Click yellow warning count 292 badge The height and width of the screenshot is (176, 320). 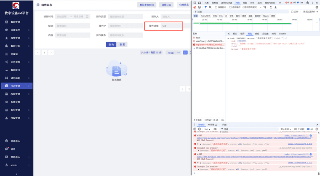click(x=293, y=3)
